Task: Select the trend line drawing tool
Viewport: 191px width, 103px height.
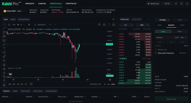Action: 4,28
